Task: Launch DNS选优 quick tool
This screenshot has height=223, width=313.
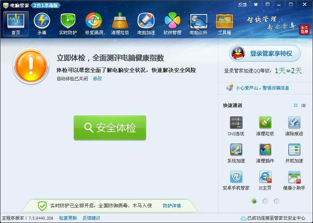Action: click(236, 127)
